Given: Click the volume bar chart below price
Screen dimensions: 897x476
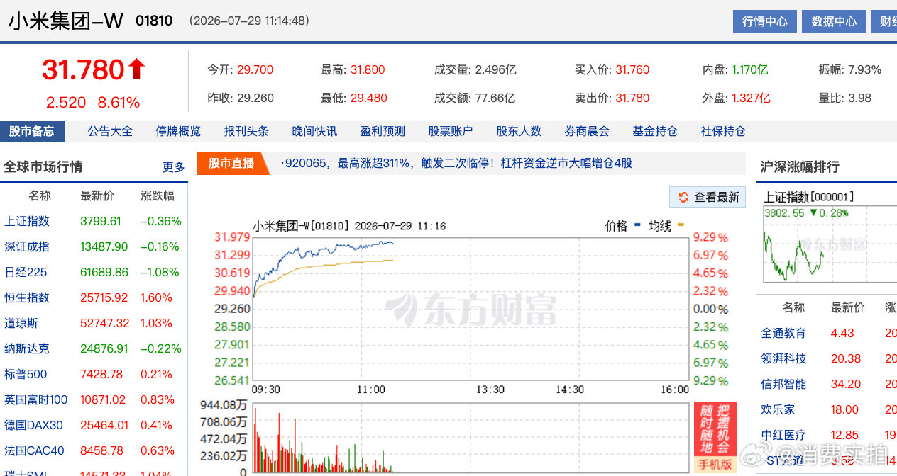Looking at the screenshot, I should click(470, 438).
